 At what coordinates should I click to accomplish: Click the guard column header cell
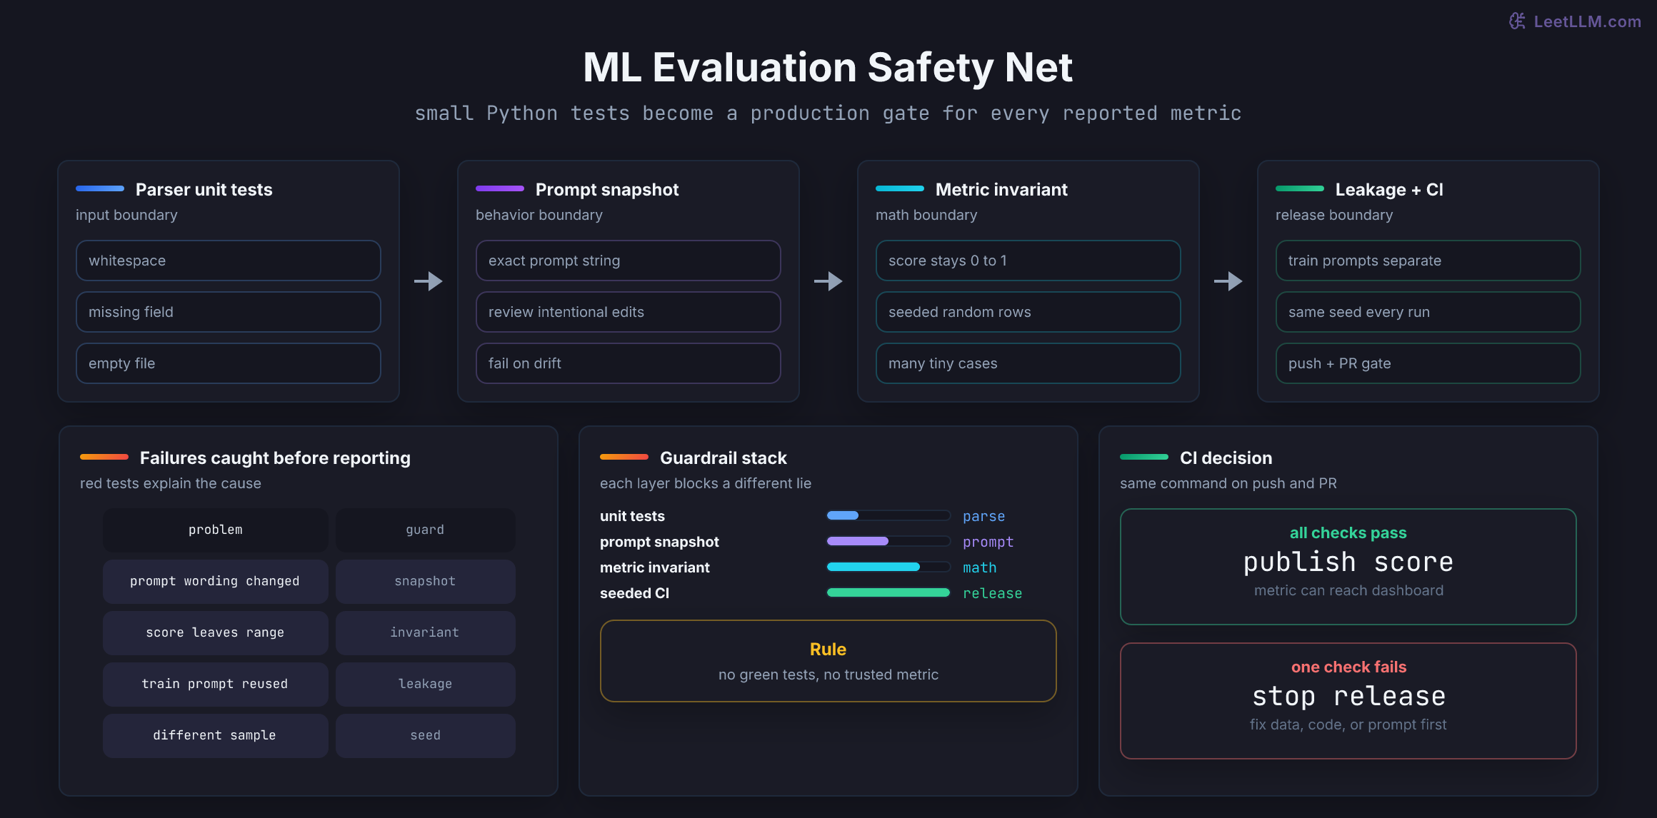[x=425, y=530]
